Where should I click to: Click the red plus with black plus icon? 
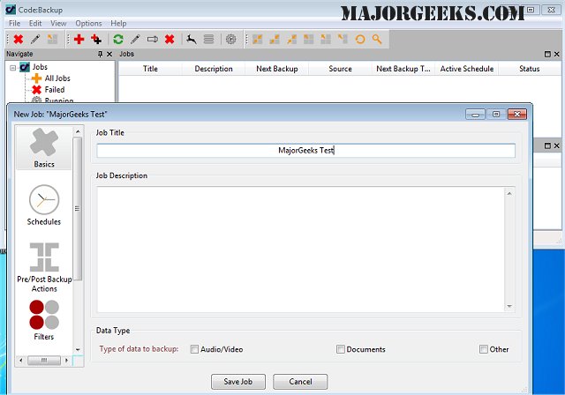96,39
